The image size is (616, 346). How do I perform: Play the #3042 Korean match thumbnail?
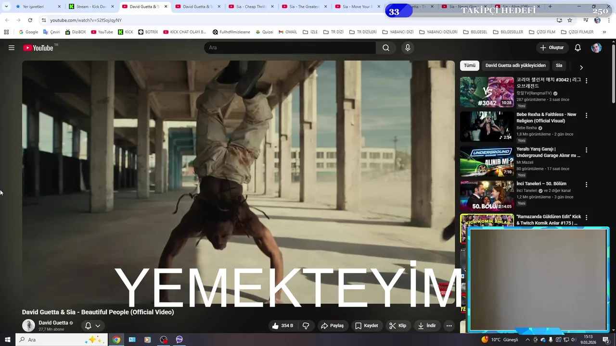[x=487, y=92]
